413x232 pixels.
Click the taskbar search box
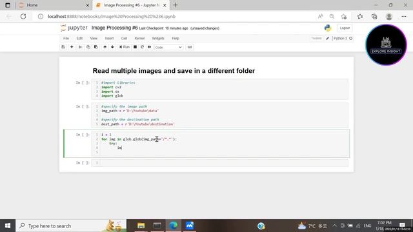tap(71, 226)
